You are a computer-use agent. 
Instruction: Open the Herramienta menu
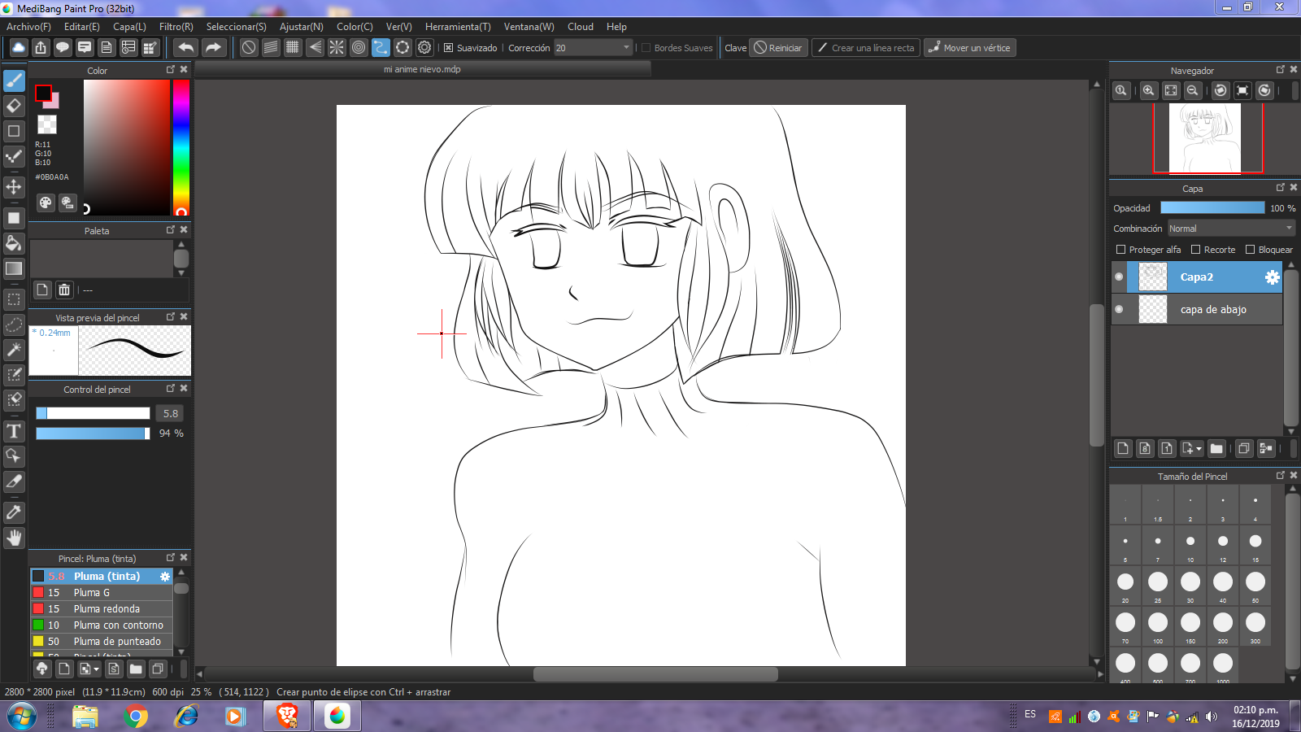click(x=458, y=27)
